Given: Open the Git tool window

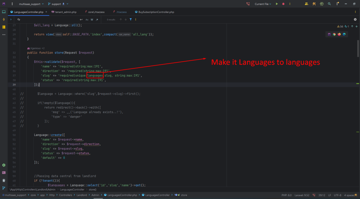Looking at the screenshot, I should pos(4,188).
